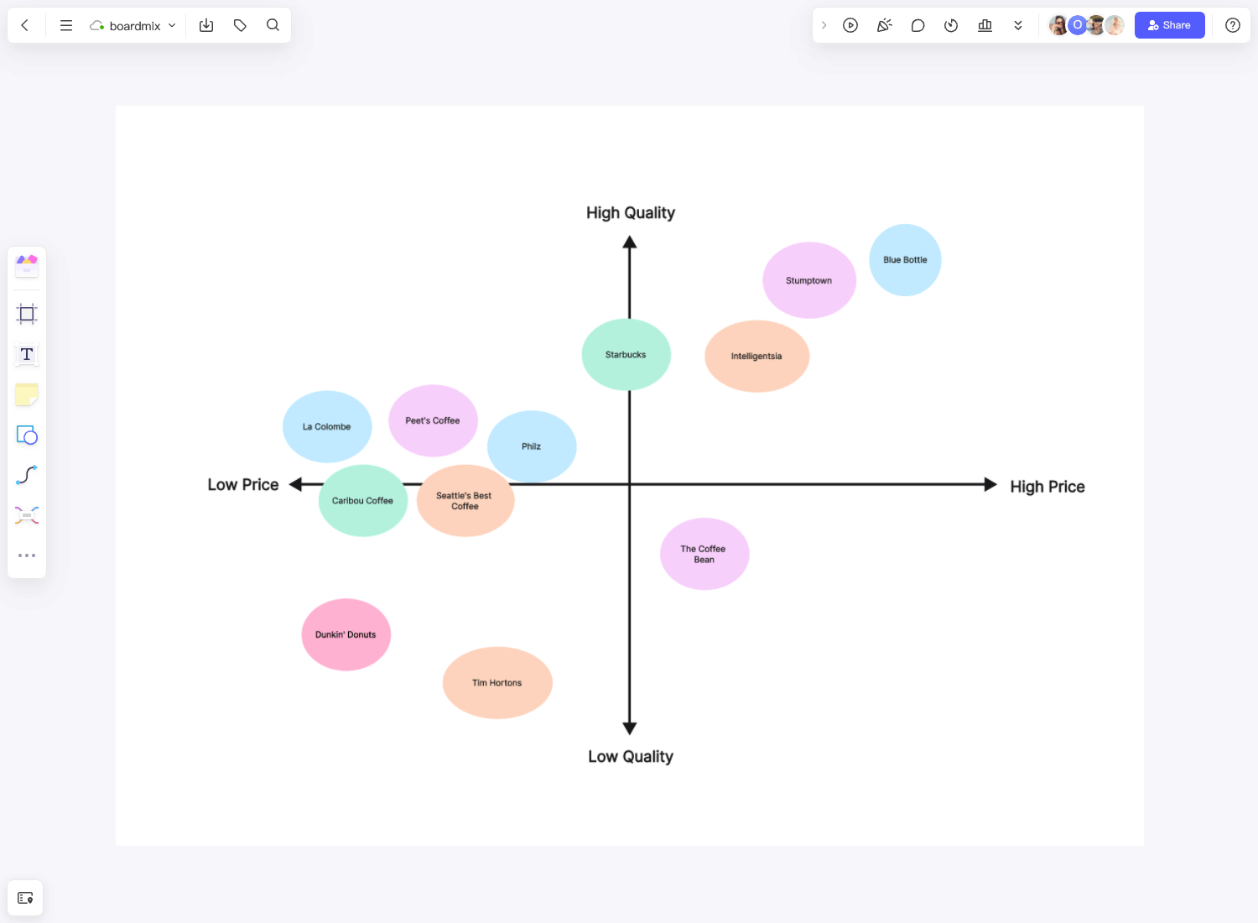The image size is (1258, 923).
Task: Select the Blue Bottle bubble
Action: [905, 260]
